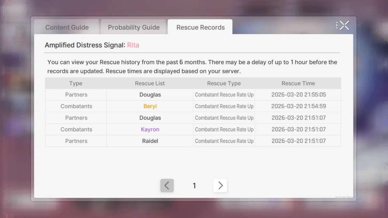The image size is (388, 218).
Task: Go to next page of records
Action: click(x=220, y=186)
